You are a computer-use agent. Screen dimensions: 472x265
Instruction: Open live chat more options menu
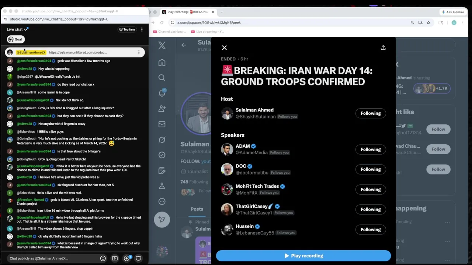click(142, 29)
